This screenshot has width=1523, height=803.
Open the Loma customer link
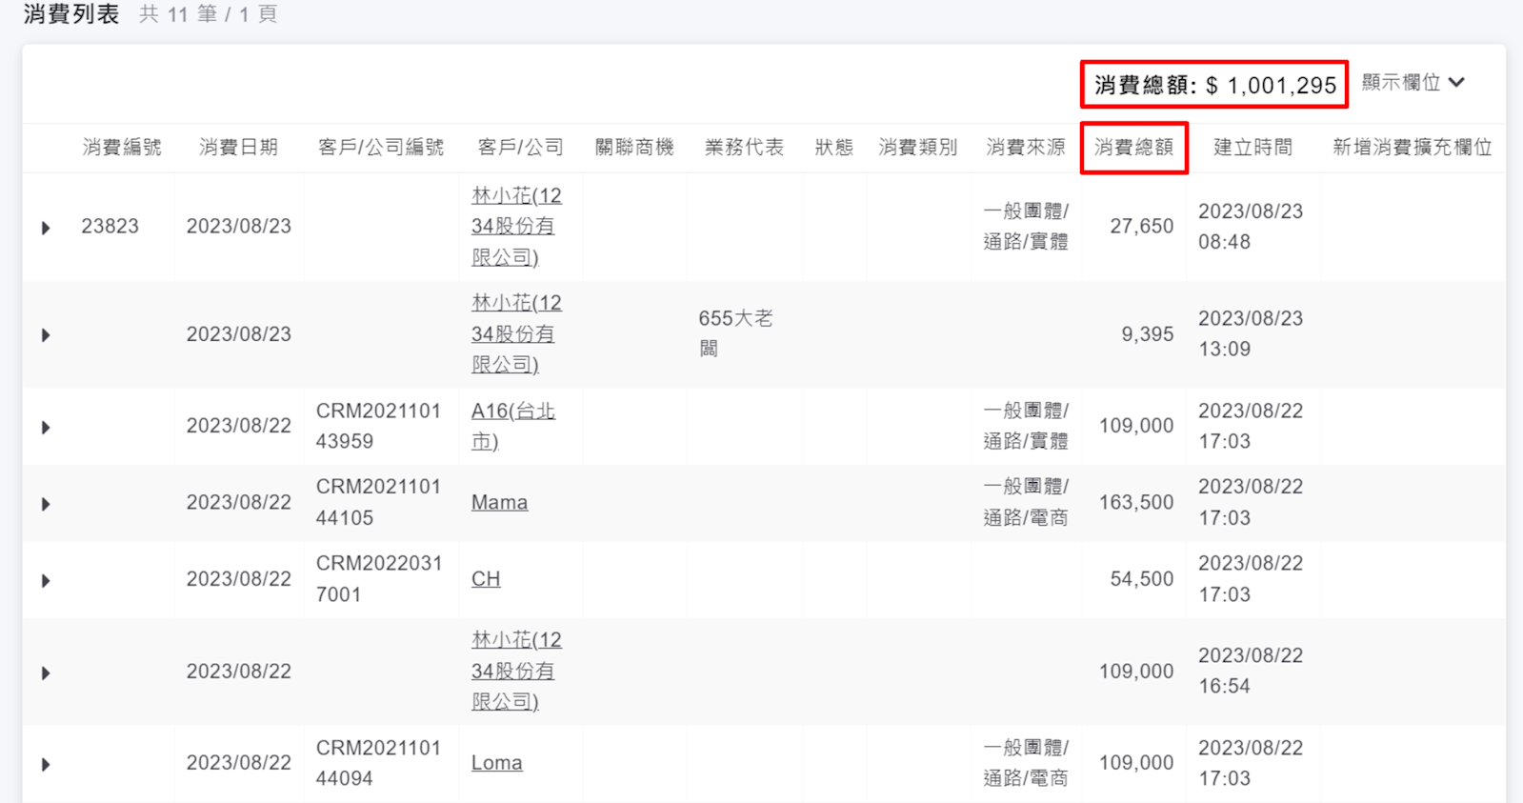(496, 763)
